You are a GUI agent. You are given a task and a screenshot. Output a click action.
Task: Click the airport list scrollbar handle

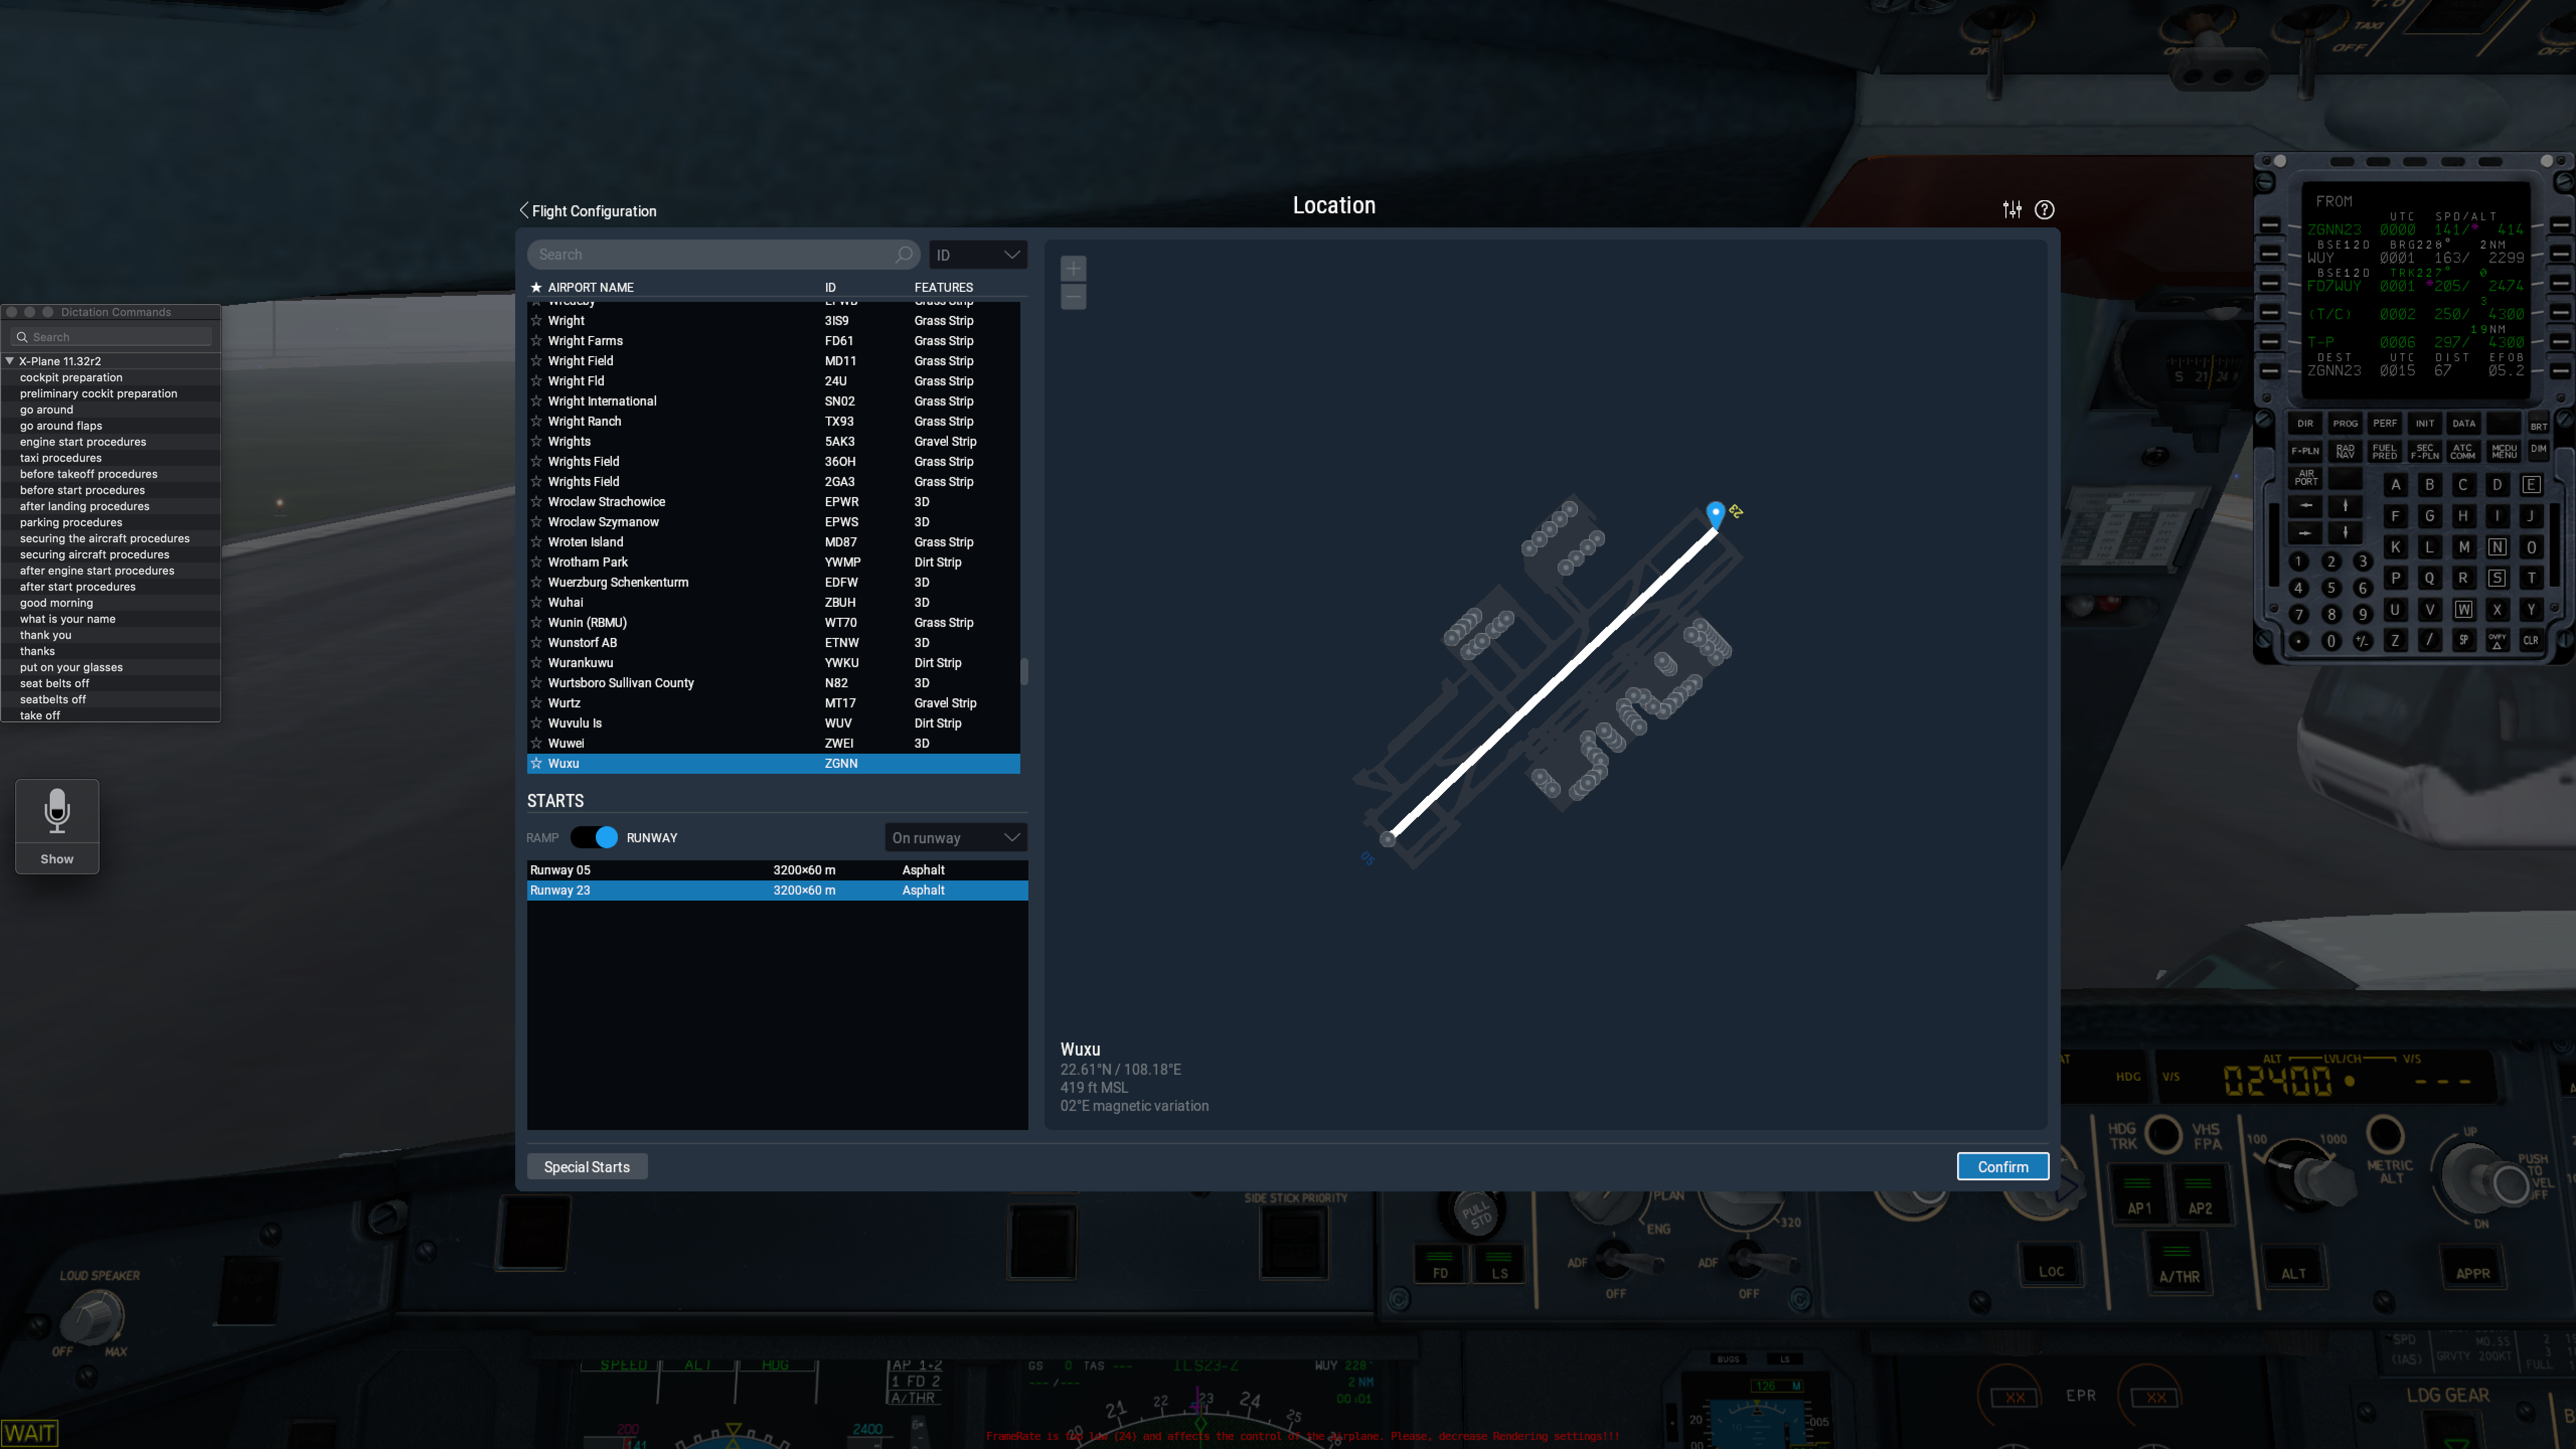(1023, 671)
